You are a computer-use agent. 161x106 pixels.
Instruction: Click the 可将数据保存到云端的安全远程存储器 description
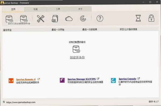tap(85, 82)
